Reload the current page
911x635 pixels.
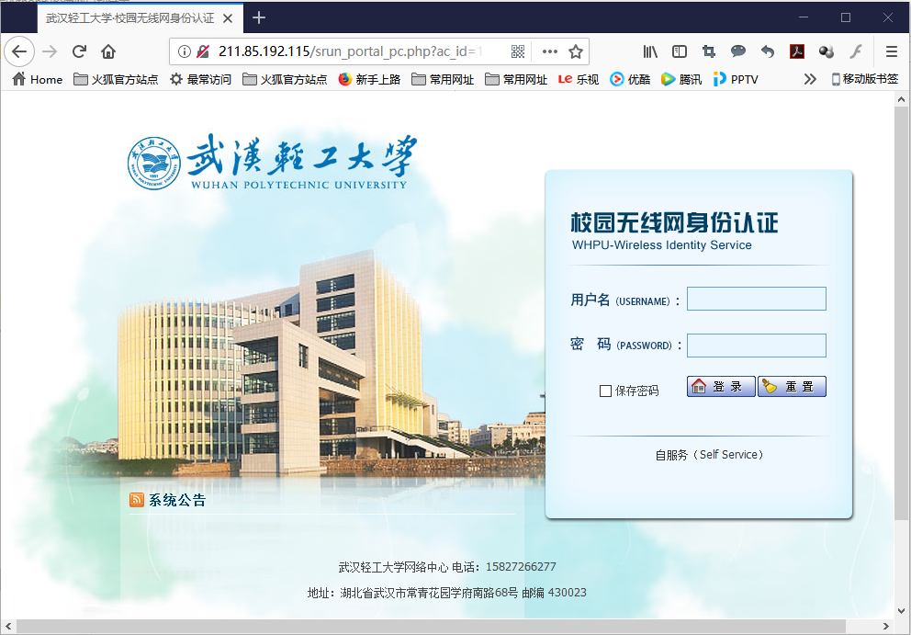point(80,51)
